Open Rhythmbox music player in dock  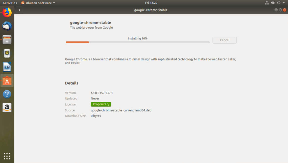[7, 53]
